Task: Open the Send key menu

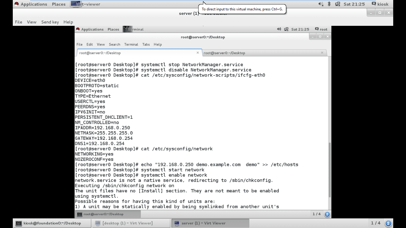Action: point(50,22)
